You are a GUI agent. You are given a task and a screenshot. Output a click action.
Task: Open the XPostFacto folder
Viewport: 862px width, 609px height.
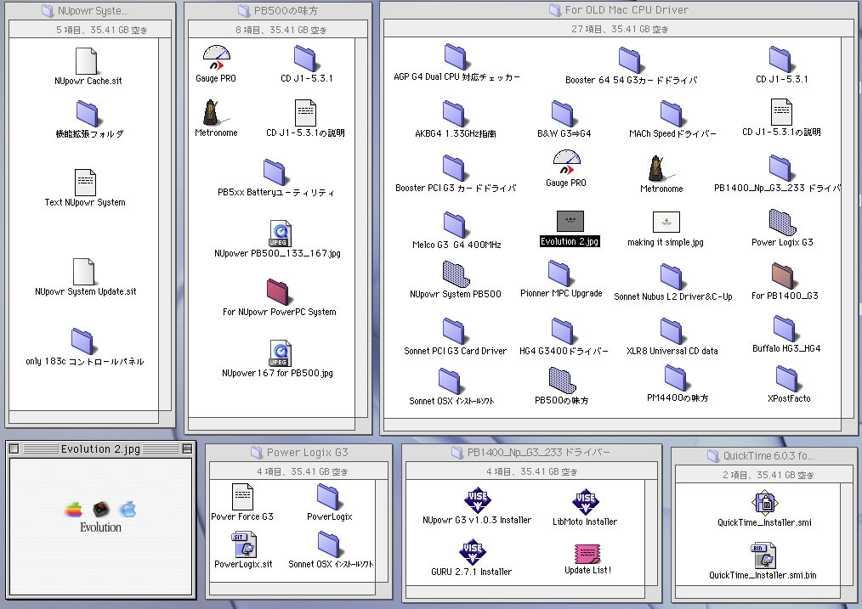click(788, 379)
